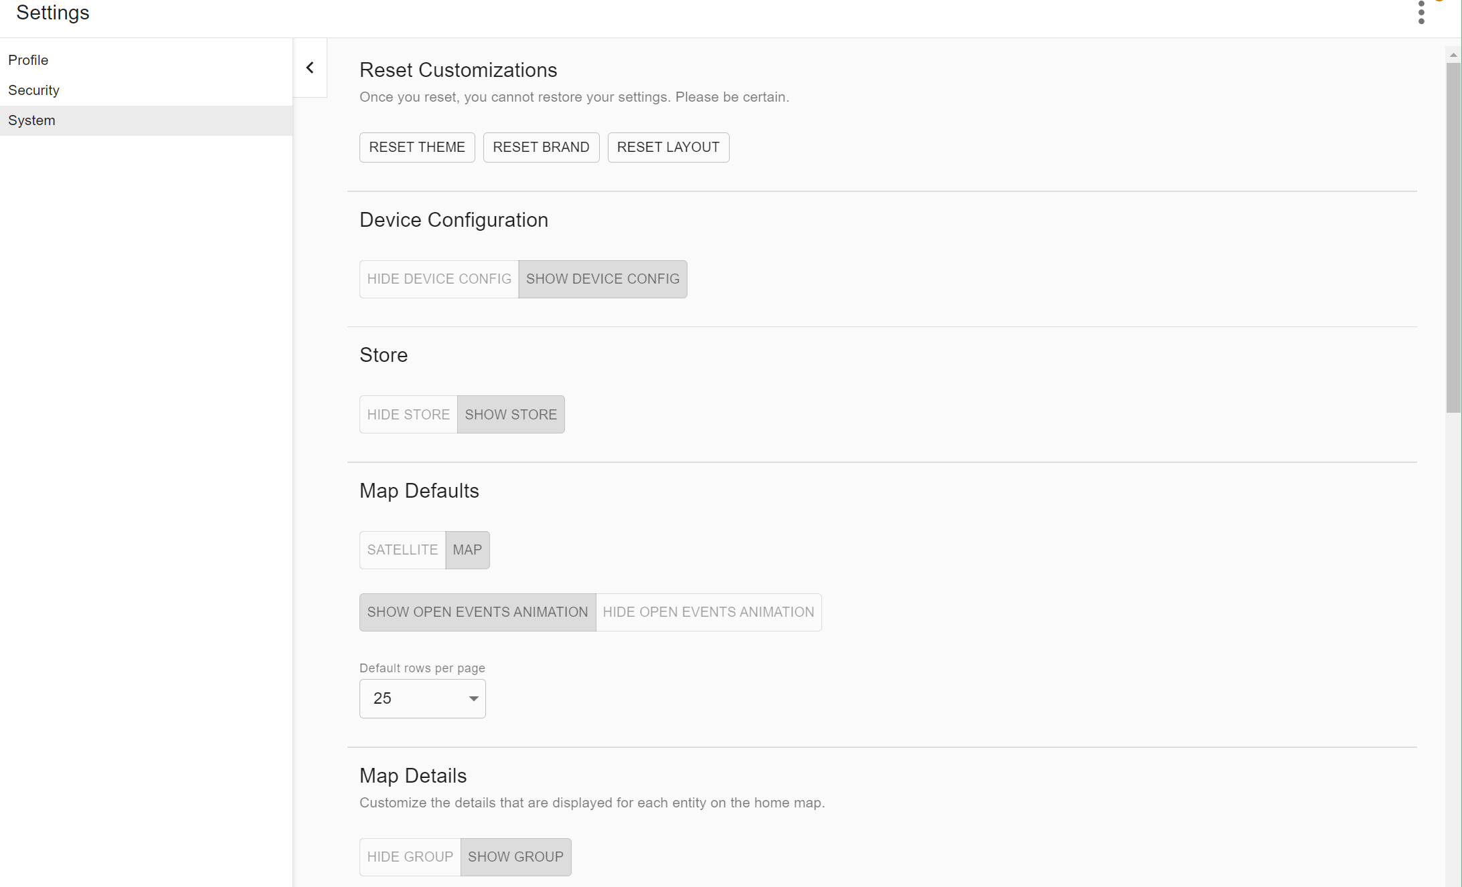Set map default to Satellite
The image size is (1462, 887).
coord(402,550)
